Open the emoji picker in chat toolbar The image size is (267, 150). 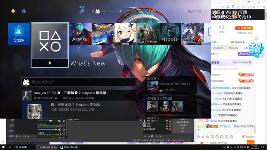pyautogui.click(x=198, y=137)
